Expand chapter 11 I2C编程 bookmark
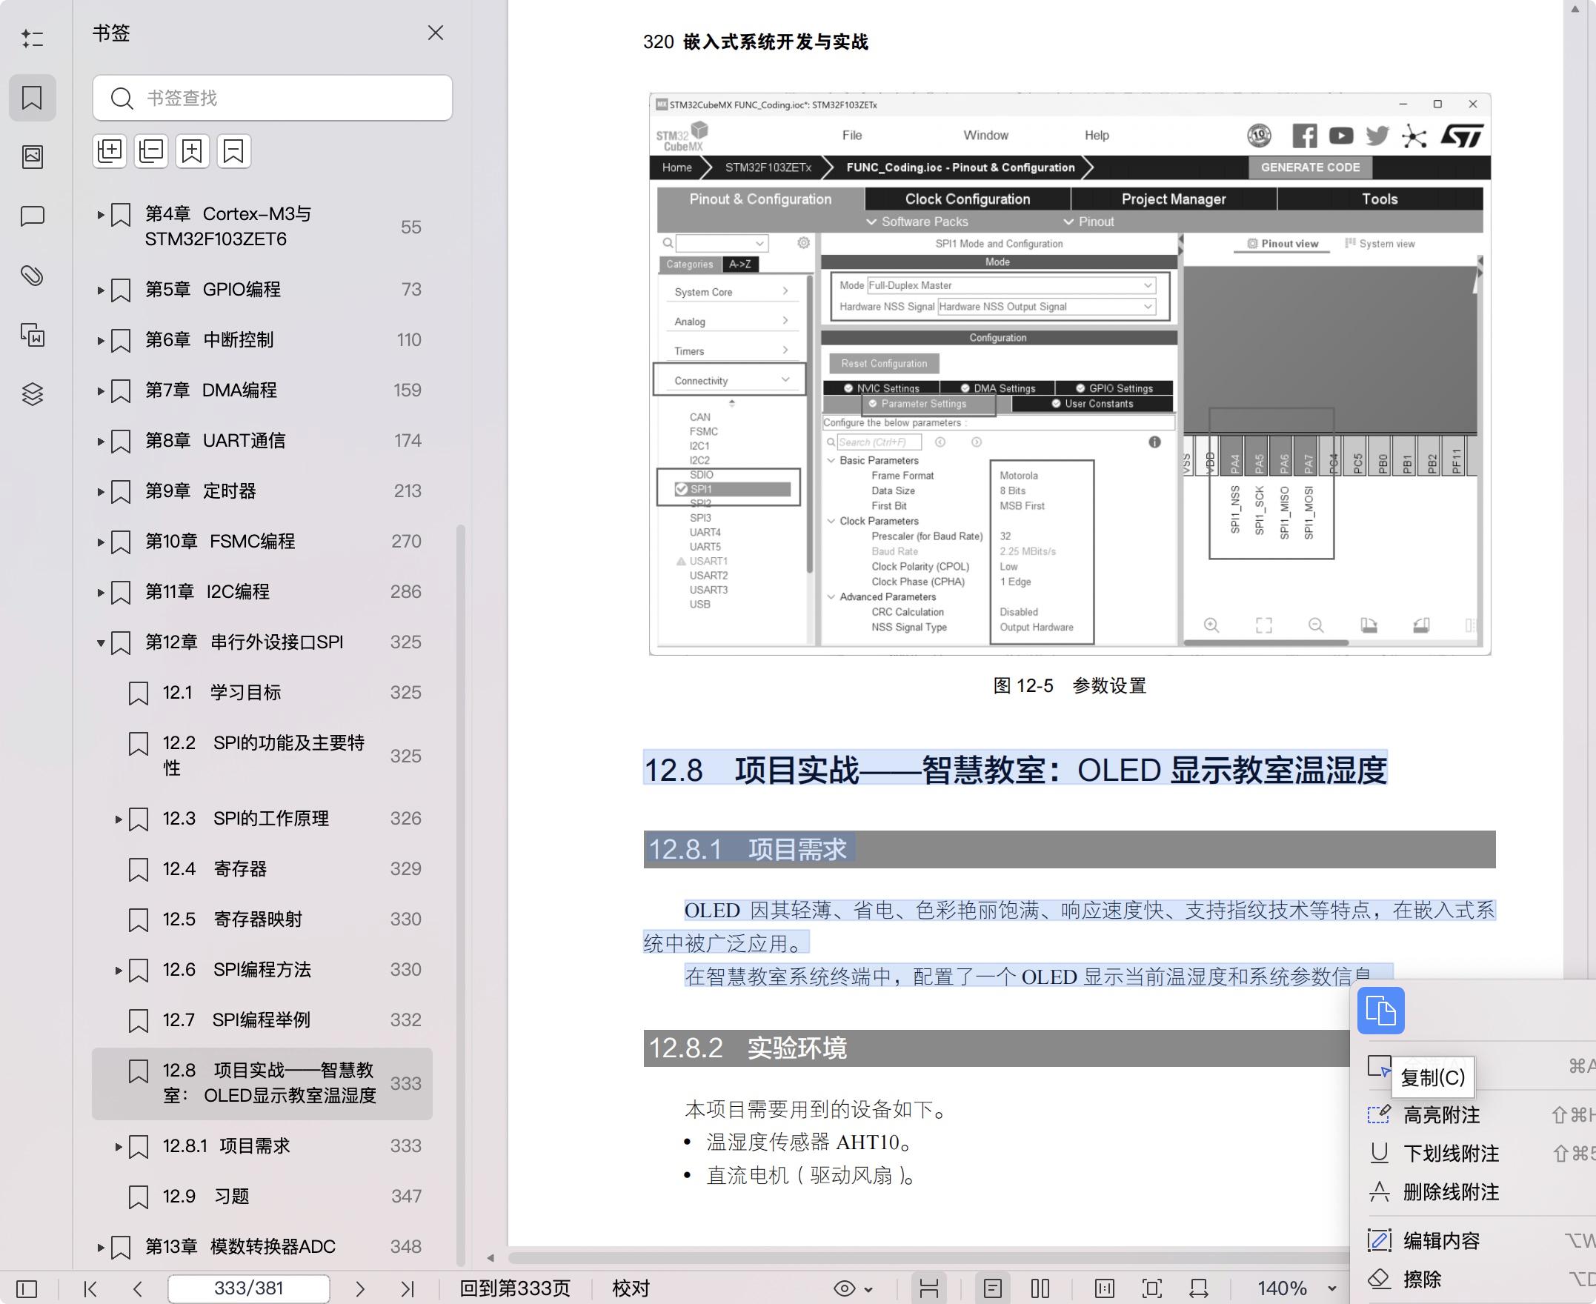Image resolution: width=1596 pixels, height=1304 pixels. [101, 592]
